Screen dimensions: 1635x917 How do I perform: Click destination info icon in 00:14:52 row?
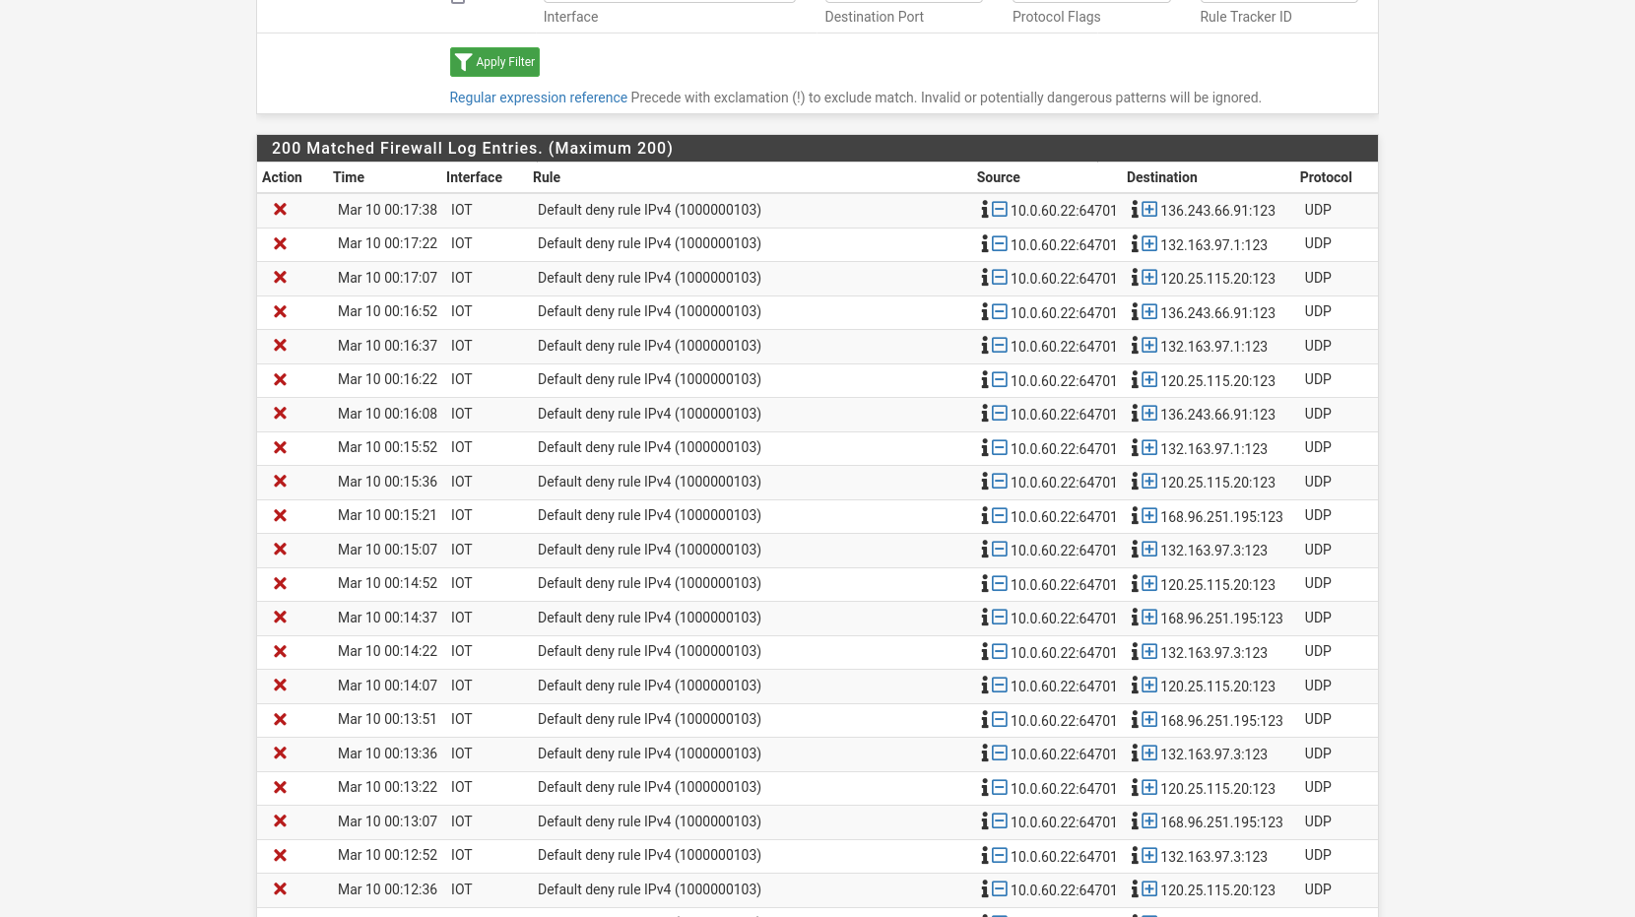click(1135, 583)
